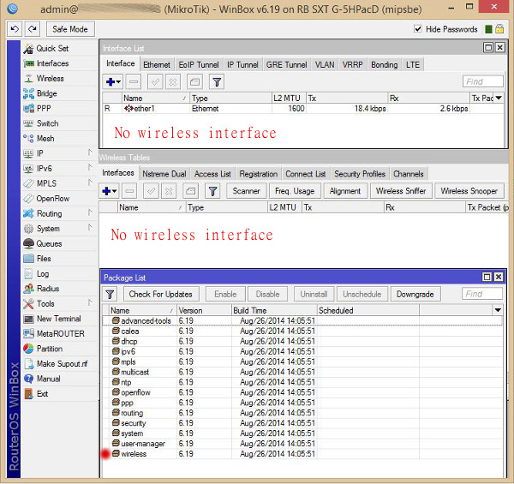
Task: Toggle Safe Mode button
Action: click(x=70, y=29)
